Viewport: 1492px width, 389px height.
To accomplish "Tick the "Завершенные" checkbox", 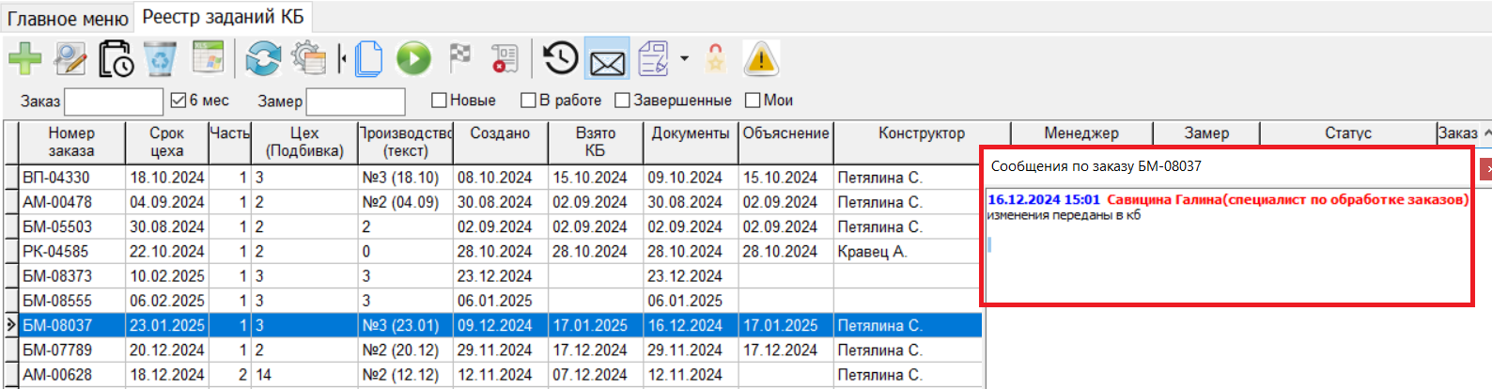I will pyautogui.click(x=622, y=100).
